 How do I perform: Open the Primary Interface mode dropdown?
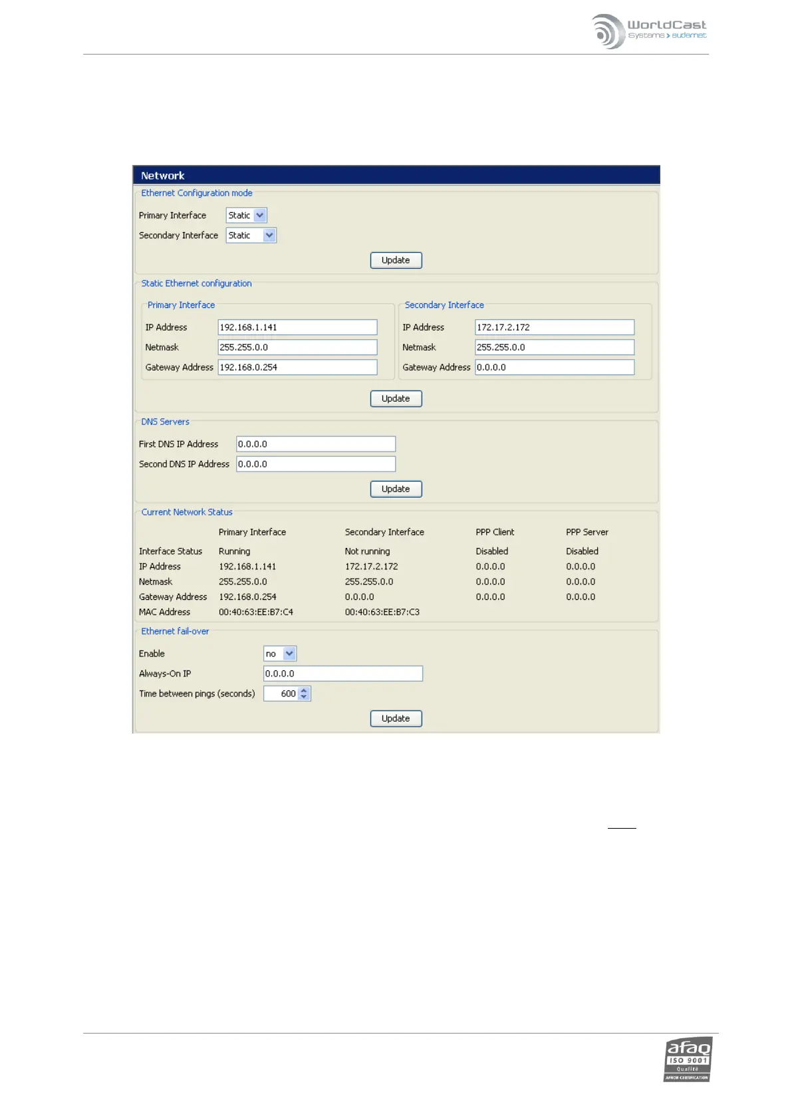click(x=246, y=215)
